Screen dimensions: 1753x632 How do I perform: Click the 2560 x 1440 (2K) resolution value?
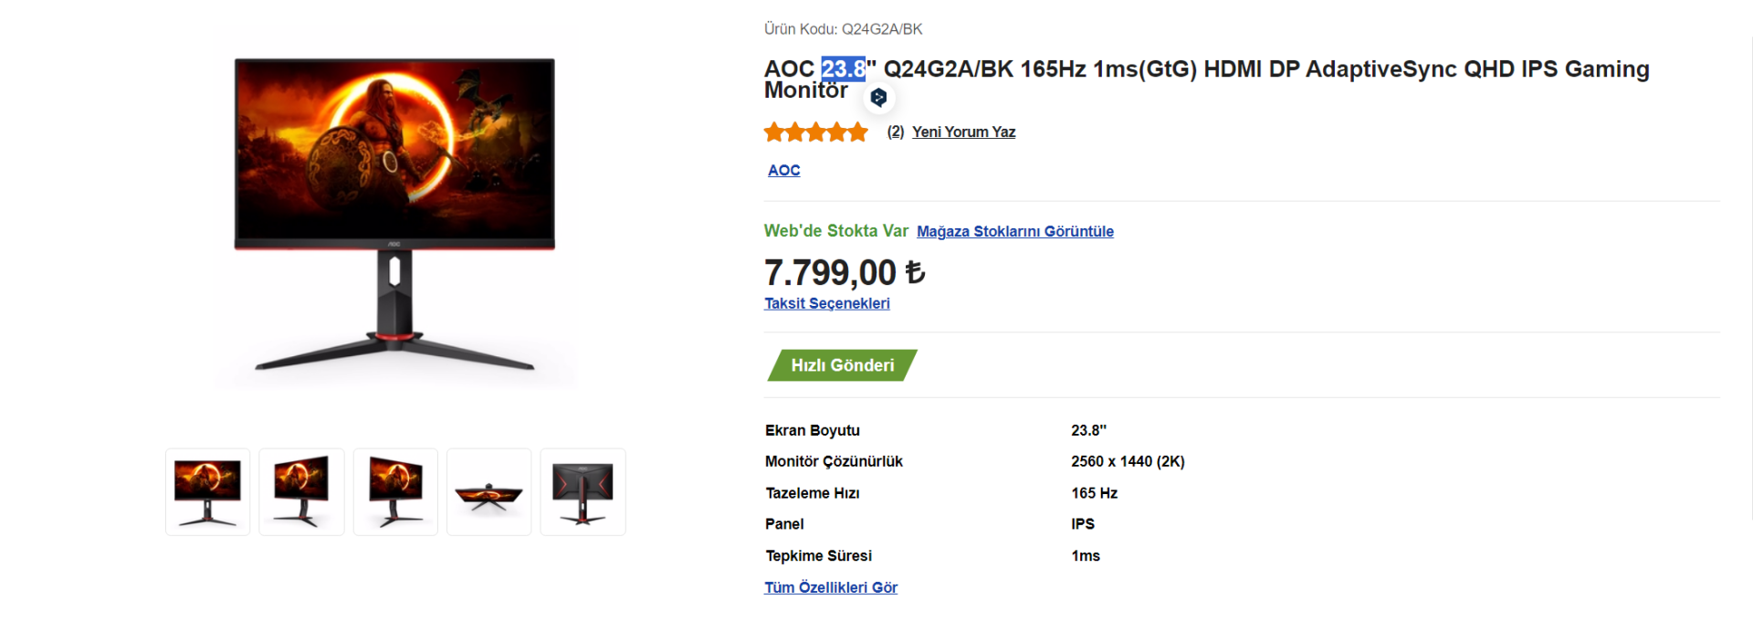1128,461
